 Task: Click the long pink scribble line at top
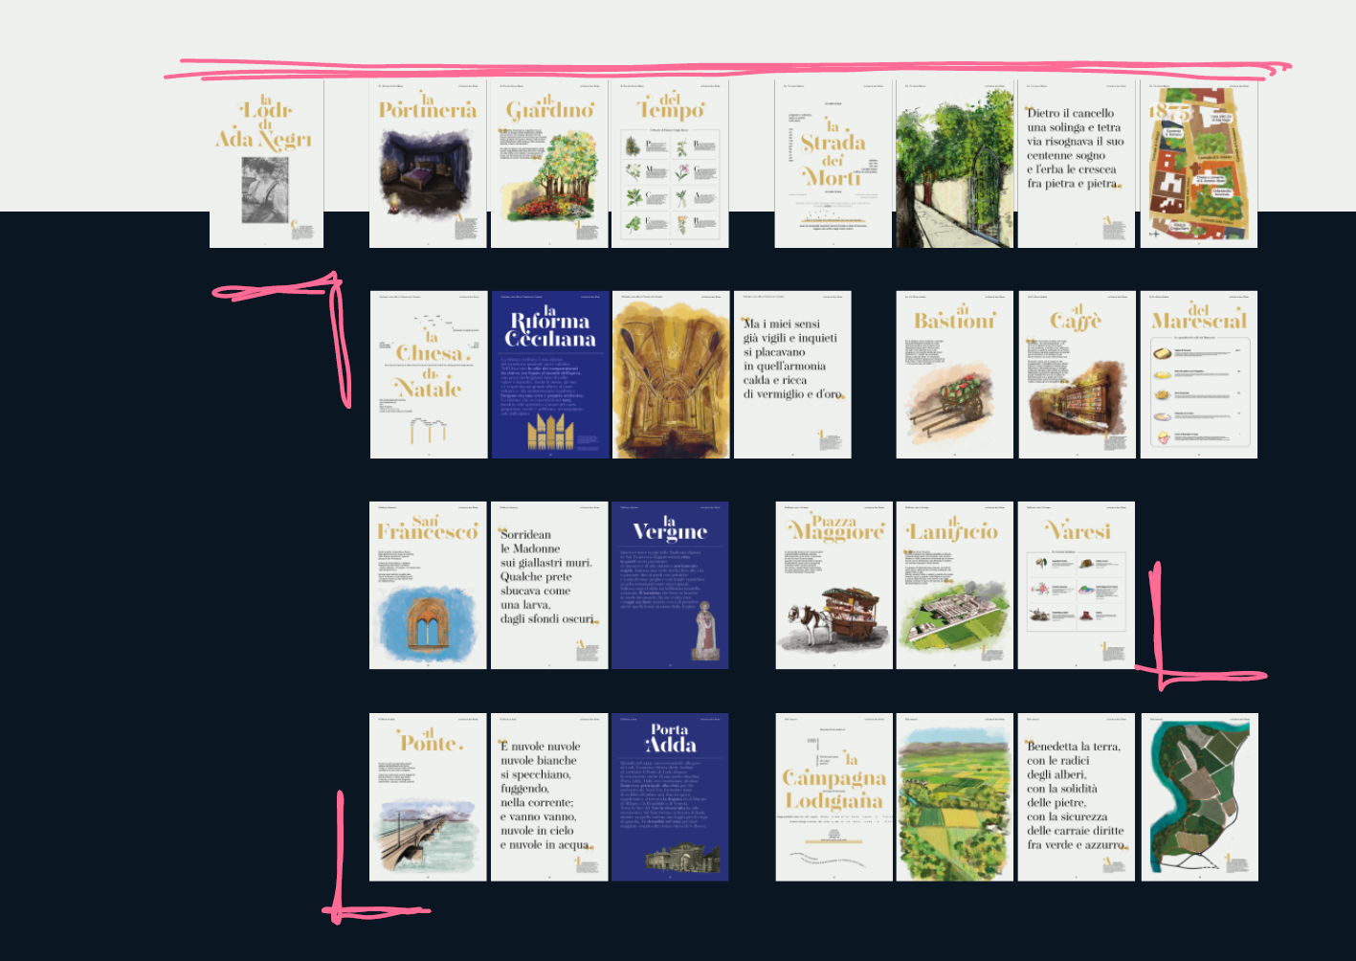click(x=727, y=69)
